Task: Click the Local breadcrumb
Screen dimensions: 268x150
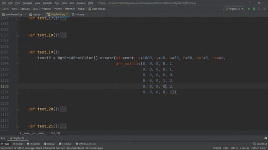Action: [36, 9]
